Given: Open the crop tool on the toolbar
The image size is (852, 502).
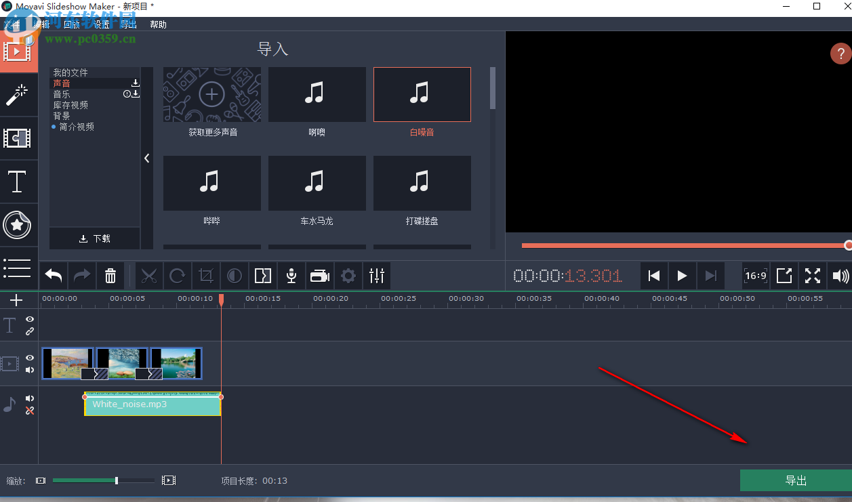Looking at the screenshot, I should point(205,276).
